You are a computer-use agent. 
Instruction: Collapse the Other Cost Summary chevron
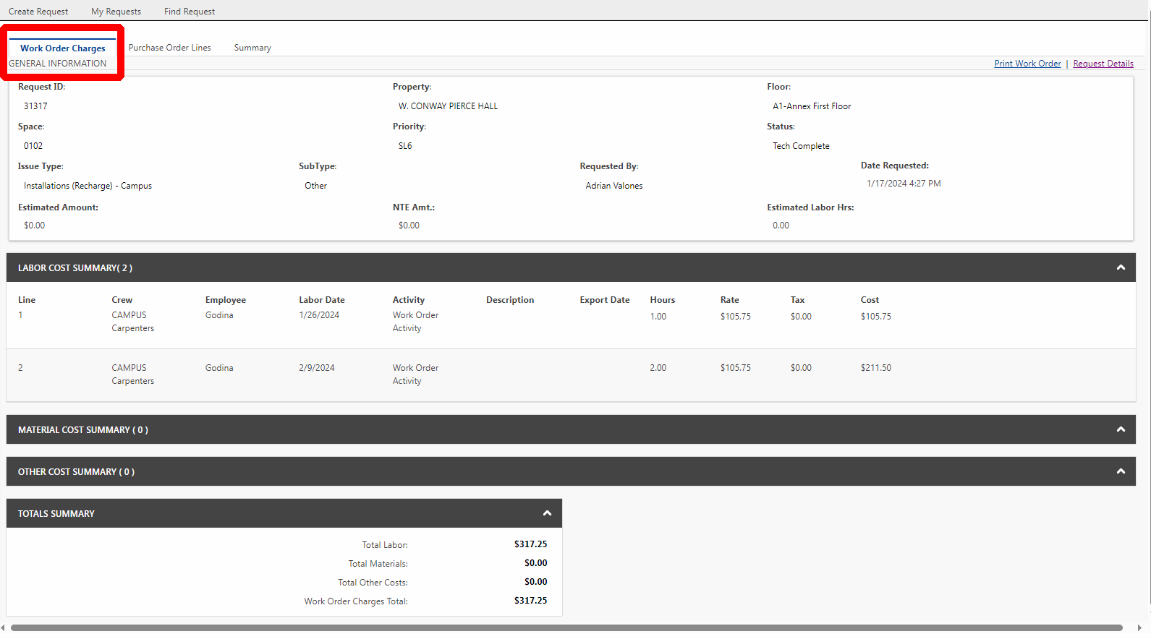[x=1121, y=471]
